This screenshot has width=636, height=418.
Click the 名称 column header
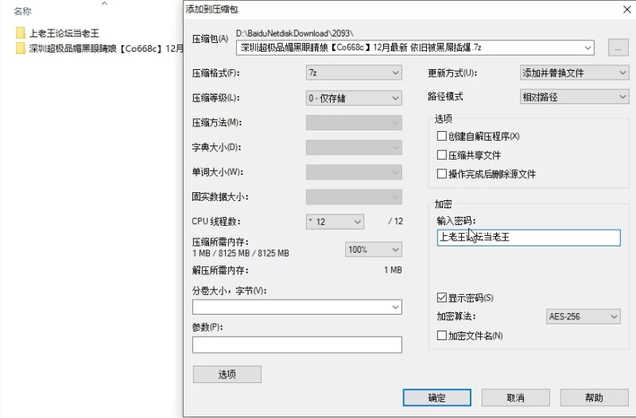[x=23, y=12]
